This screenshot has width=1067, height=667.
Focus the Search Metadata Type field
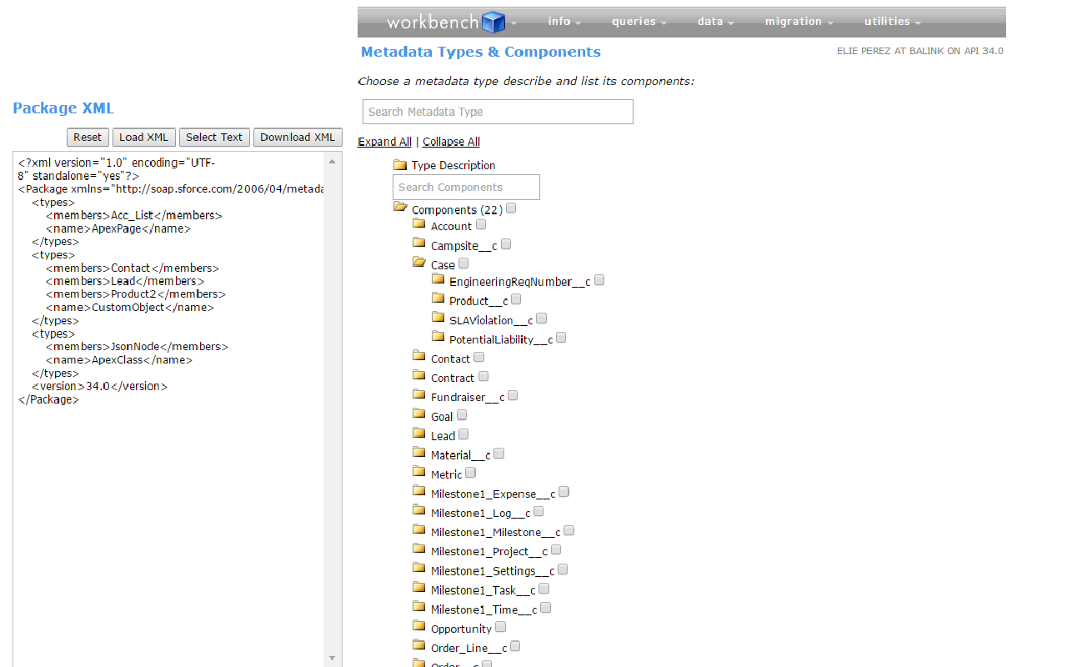click(498, 112)
